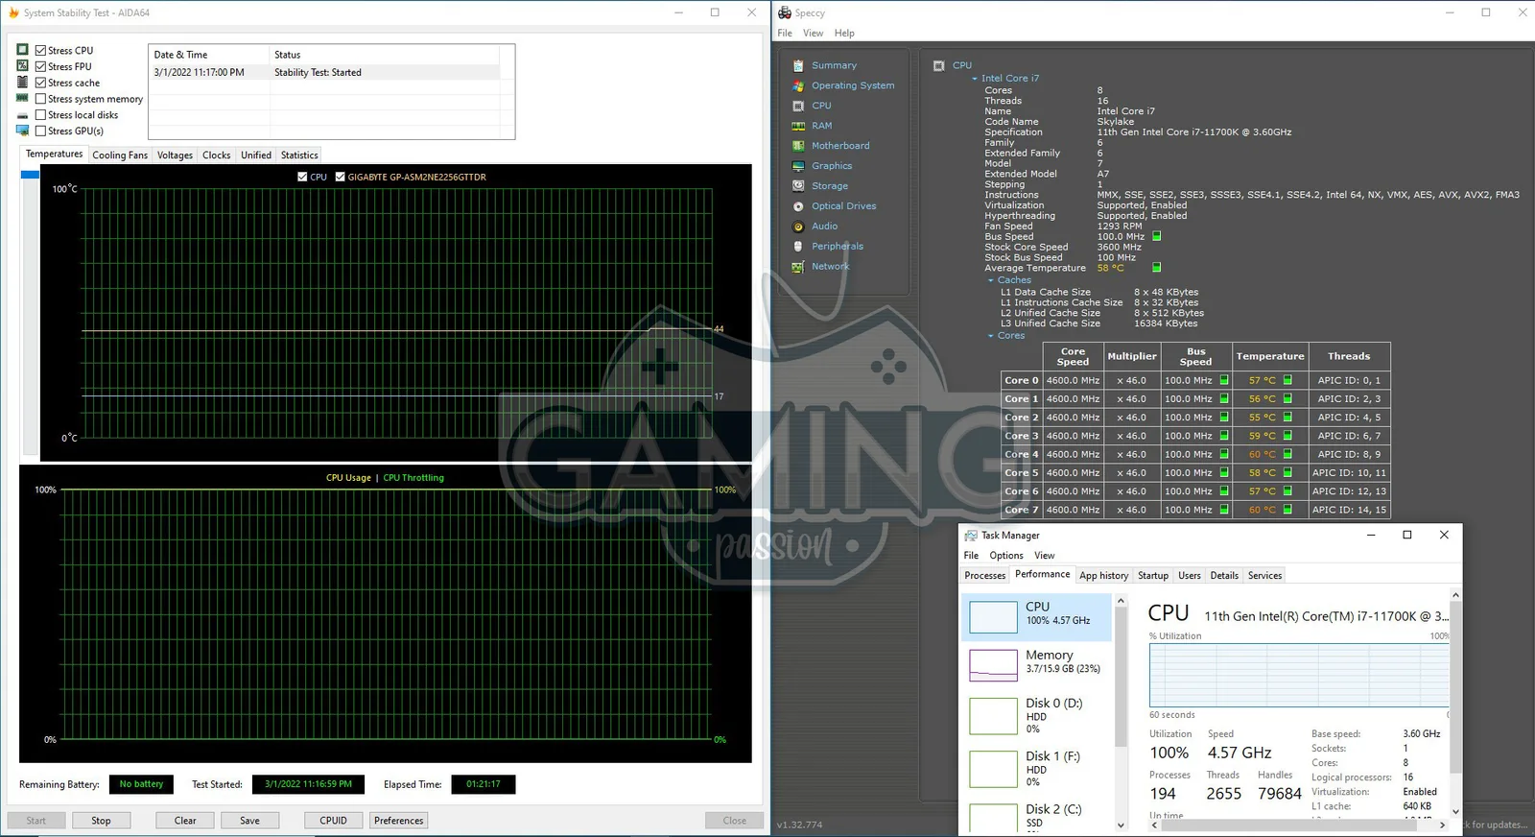Screen dimensions: 1535x837
Task: Toggle Stress cache checkbox
Action: (x=40, y=83)
